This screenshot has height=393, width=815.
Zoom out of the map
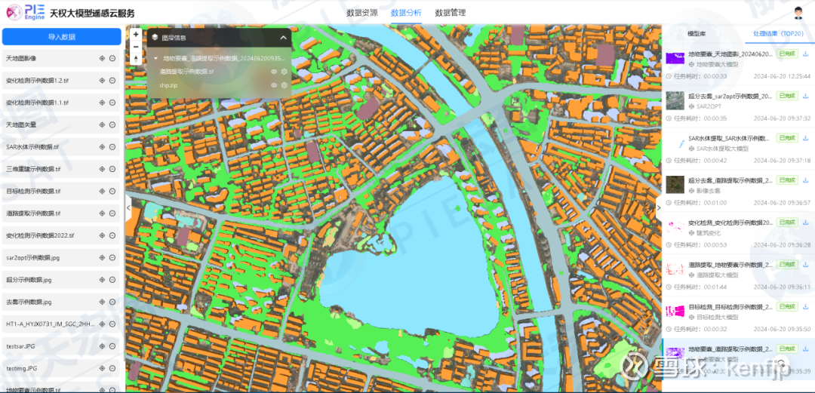coord(136,46)
